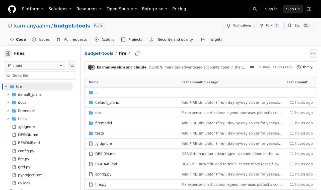This screenshot has width=321, height=190.
Task: Click the Sign in button
Action: pos(271,9)
